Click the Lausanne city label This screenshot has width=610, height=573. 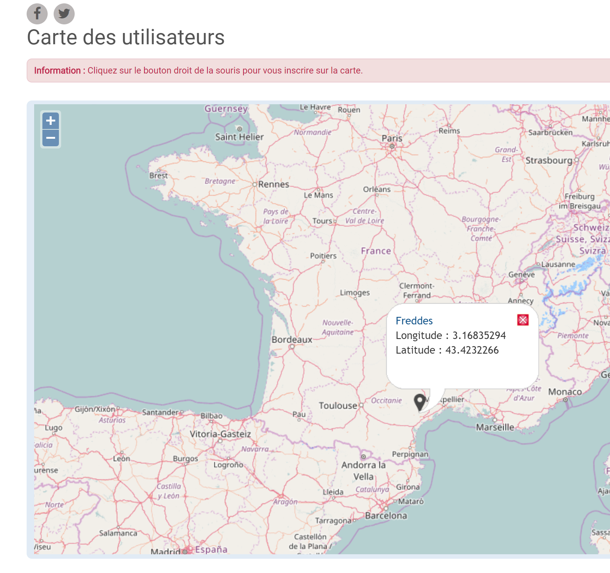(x=558, y=264)
